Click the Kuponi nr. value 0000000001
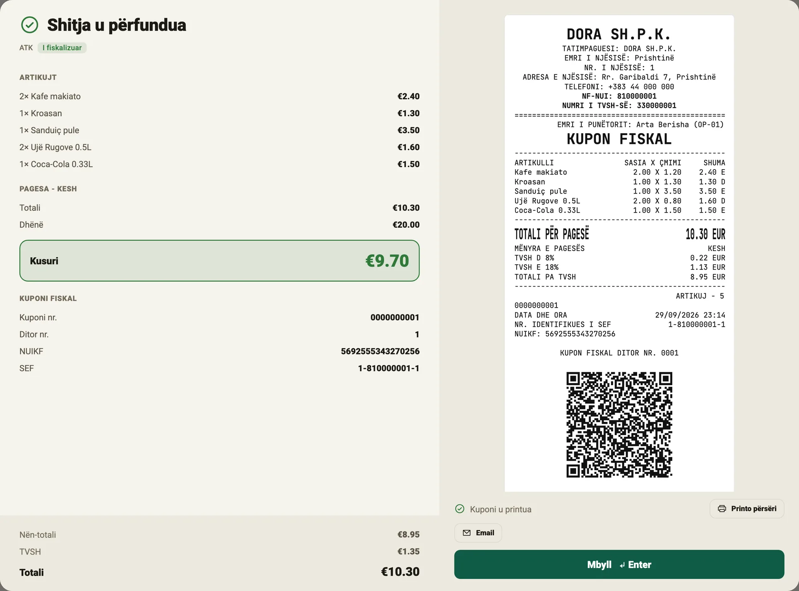Screen dimensions: 799x591 click(x=395, y=317)
